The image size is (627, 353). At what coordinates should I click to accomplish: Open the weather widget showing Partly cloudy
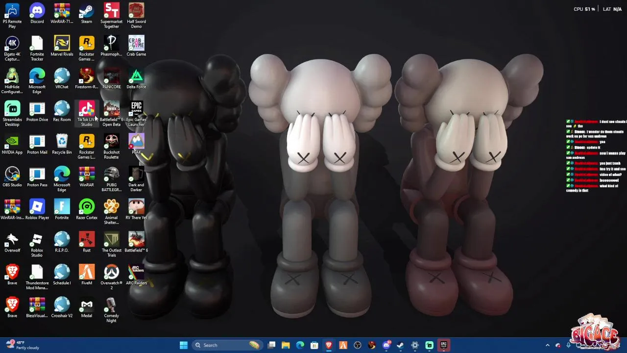click(x=22, y=345)
